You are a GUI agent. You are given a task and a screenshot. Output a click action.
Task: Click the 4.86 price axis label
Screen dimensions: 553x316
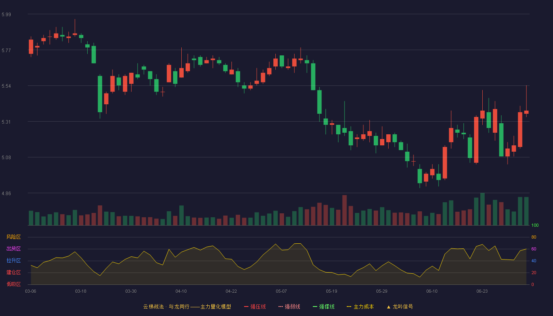click(6, 194)
